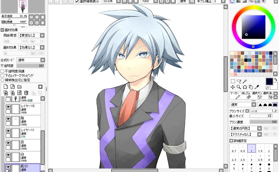
Task: Zoom out with navigator minus button
Action: (x=31, y=17)
